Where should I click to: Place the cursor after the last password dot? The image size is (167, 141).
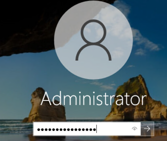point(96,129)
